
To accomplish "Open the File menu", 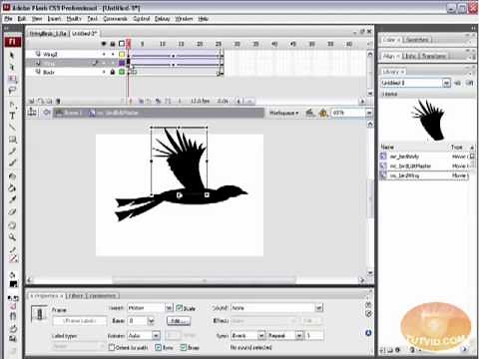I will tap(8, 19).
